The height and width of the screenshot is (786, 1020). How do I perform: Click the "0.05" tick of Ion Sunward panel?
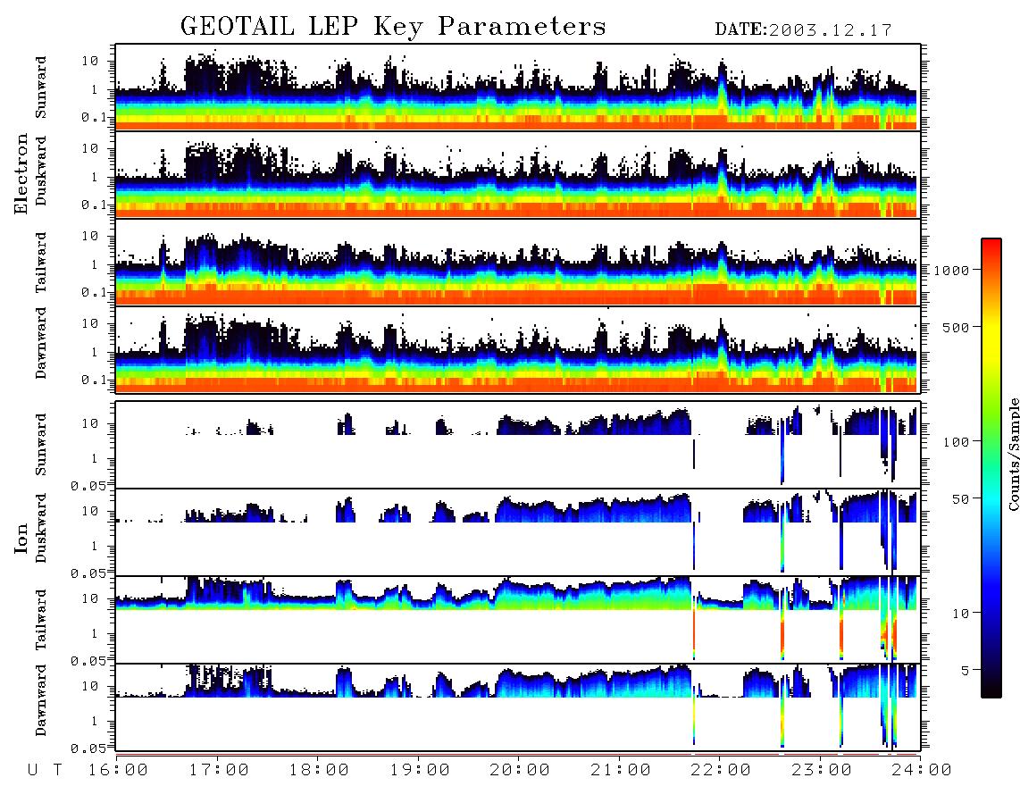tap(88, 485)
